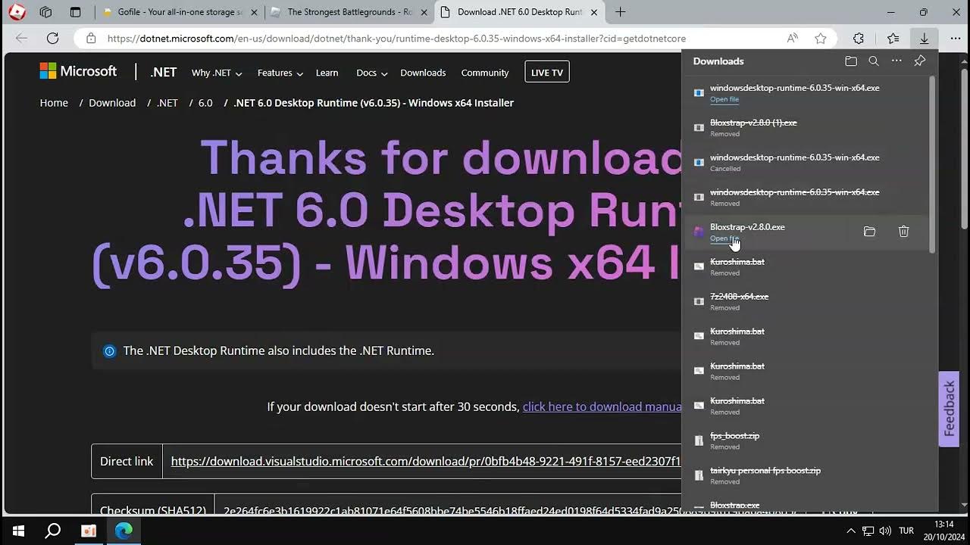Screen dimensions: 970x545
Task: Add this page to favorites star
Action: pyautogui.click(x=821, y=39)
